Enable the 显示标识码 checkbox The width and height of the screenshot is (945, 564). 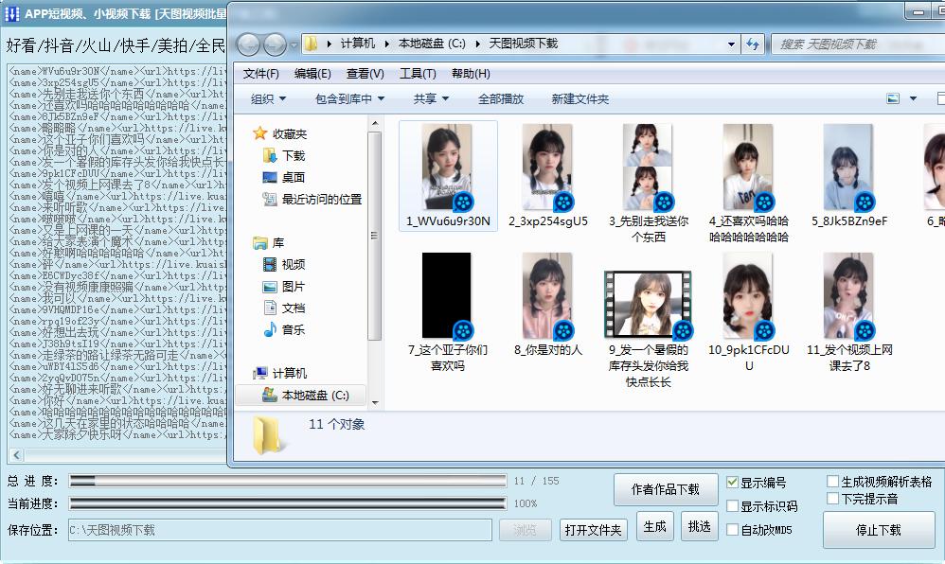732,506
